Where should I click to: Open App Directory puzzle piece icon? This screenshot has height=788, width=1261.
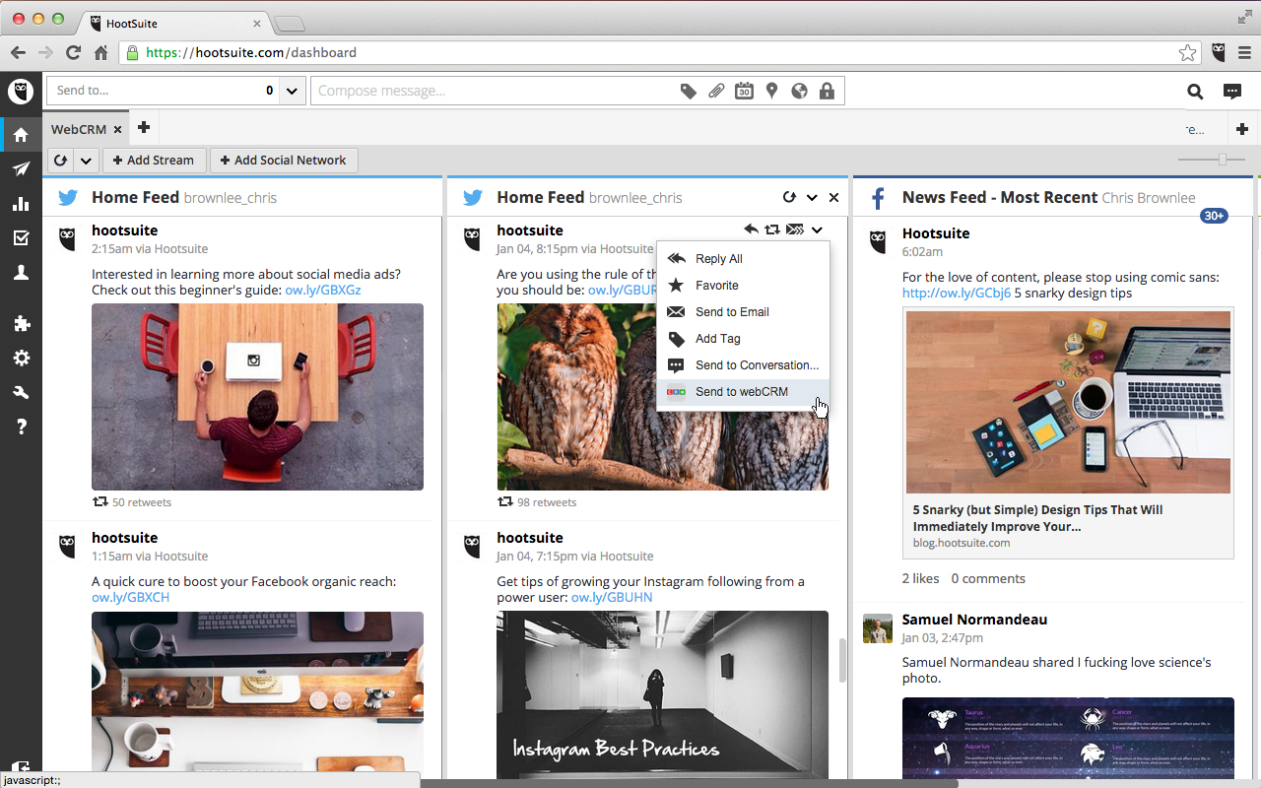(x=21, y=323)
